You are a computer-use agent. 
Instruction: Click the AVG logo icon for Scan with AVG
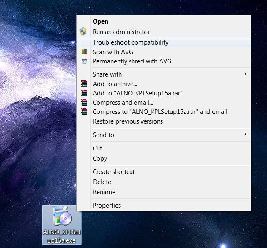(x=84, y=52)
